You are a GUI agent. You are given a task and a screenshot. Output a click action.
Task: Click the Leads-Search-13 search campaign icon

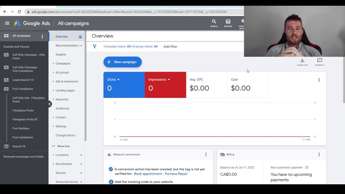pyautogui.click(x=6, y=80)
